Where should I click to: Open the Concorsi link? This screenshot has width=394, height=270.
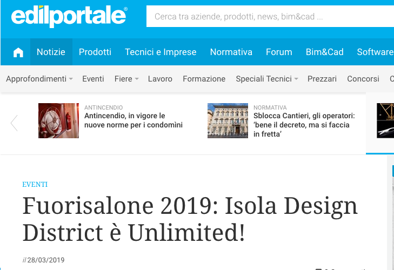click(363, 79)
